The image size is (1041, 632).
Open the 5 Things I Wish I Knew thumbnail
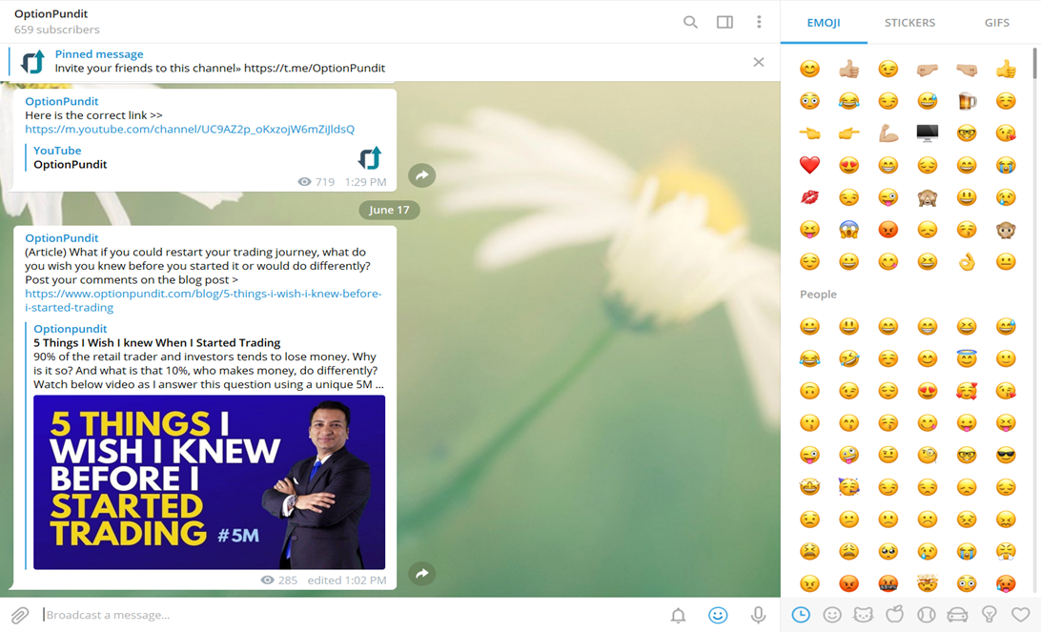pos(209,482)
